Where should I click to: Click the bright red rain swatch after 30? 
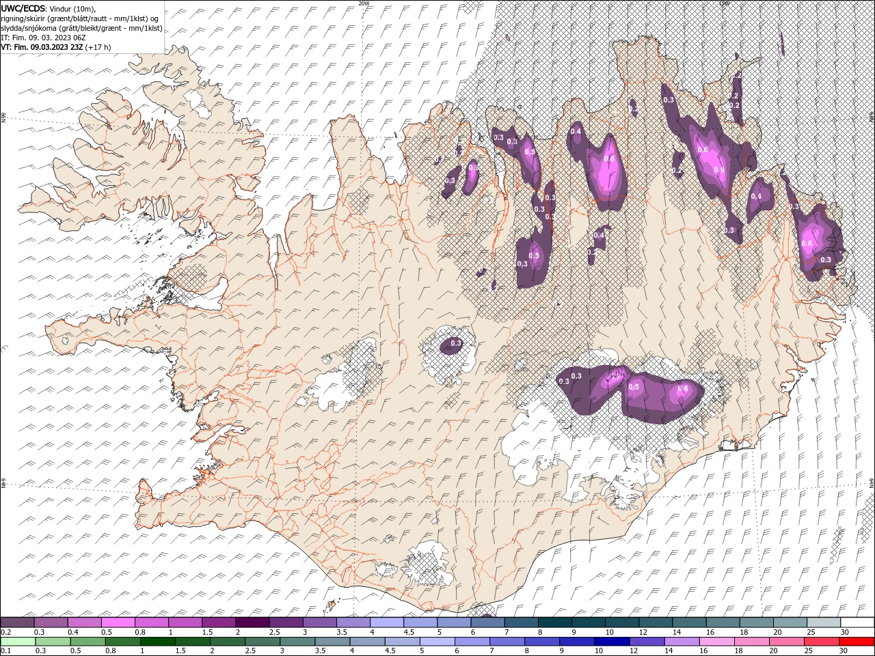coord(857,642)
